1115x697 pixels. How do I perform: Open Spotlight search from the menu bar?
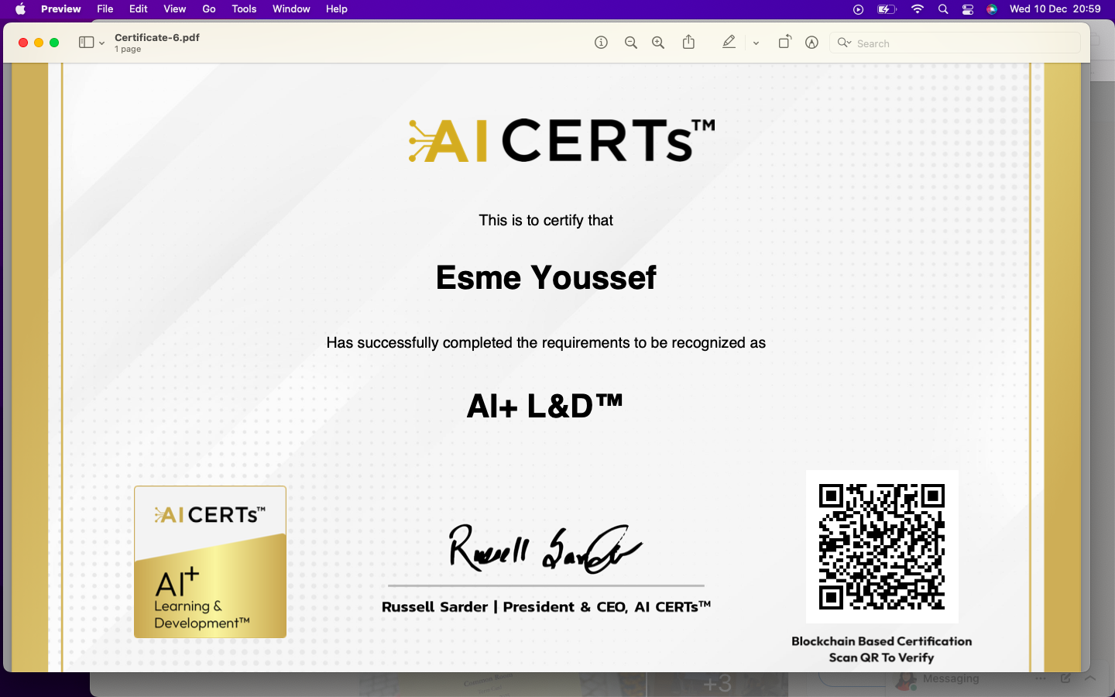tap(943, 9)
